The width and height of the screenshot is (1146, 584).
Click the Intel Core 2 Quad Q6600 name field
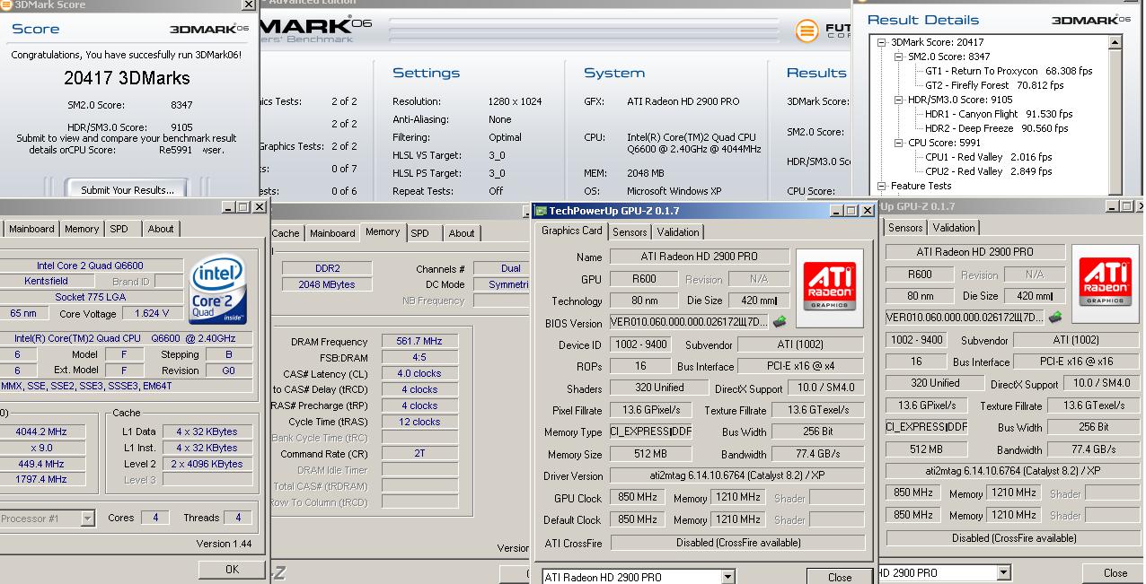click(x=90, y=266)
